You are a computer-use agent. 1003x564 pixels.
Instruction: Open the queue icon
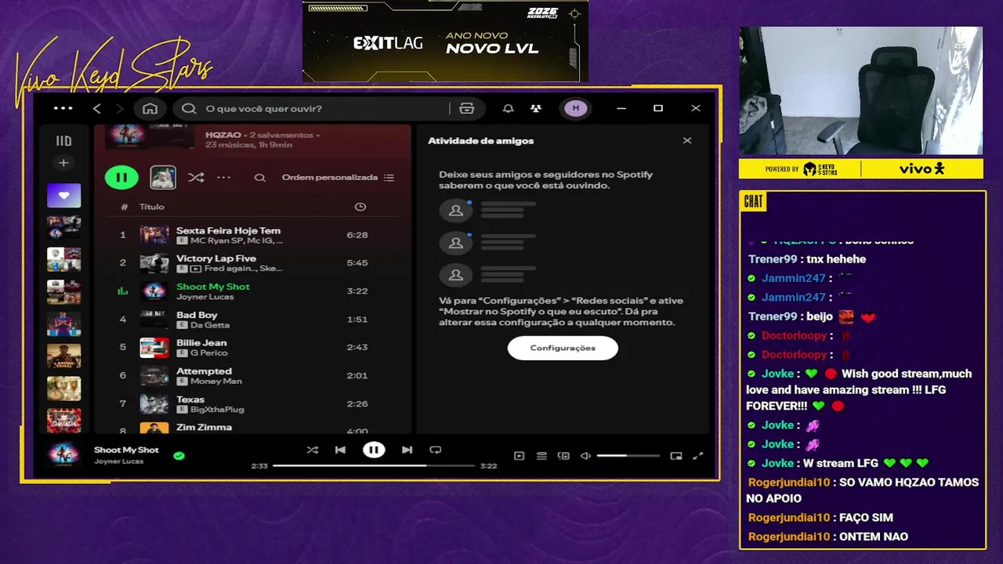click(x=541, y=456)
